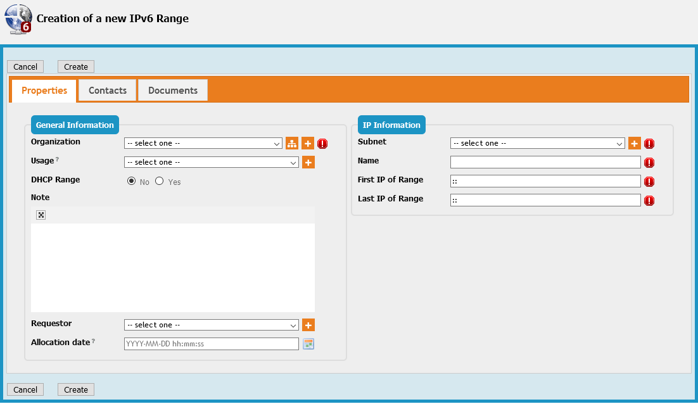Image resolution: width=698 pixels, height=404 pixels.
Task: Open the Usage select list
Action: click(x=211, y=163)
